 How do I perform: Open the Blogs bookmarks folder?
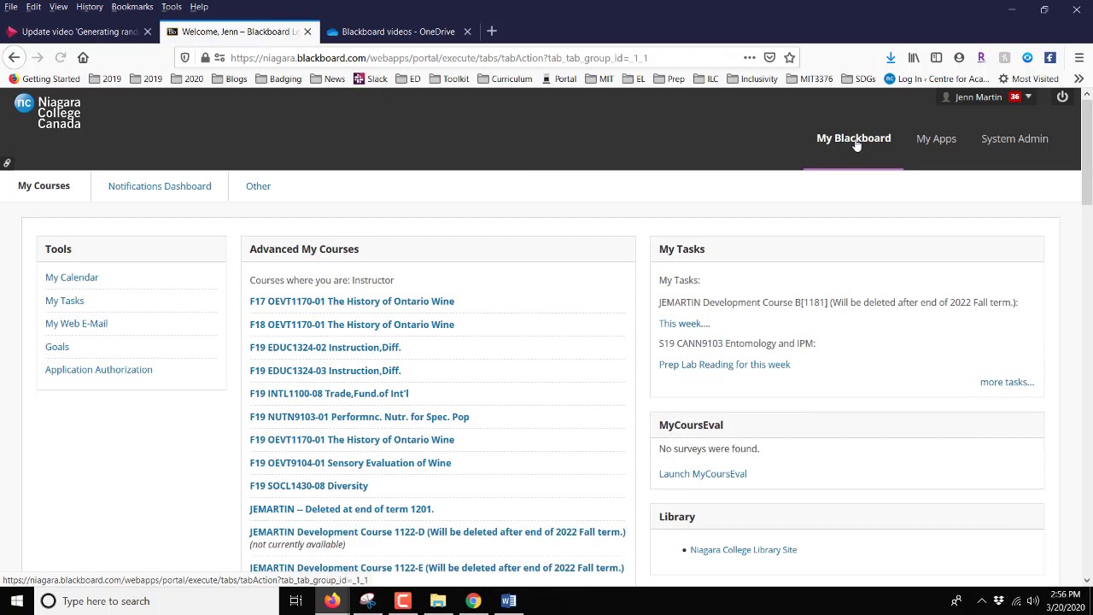pos(229,79)
